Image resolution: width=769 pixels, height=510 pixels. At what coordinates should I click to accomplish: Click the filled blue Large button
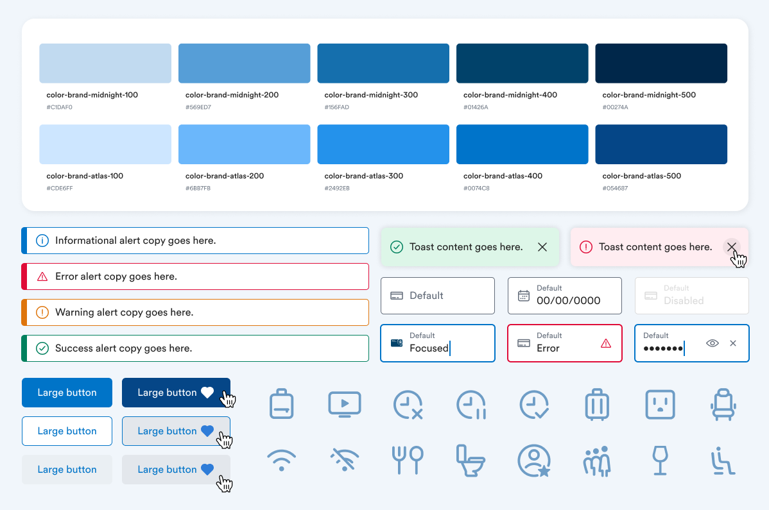pos(67,392)
